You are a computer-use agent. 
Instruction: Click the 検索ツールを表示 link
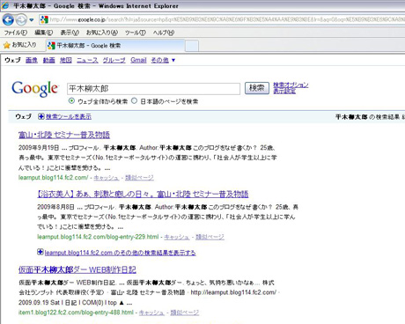tap(69, 116)
